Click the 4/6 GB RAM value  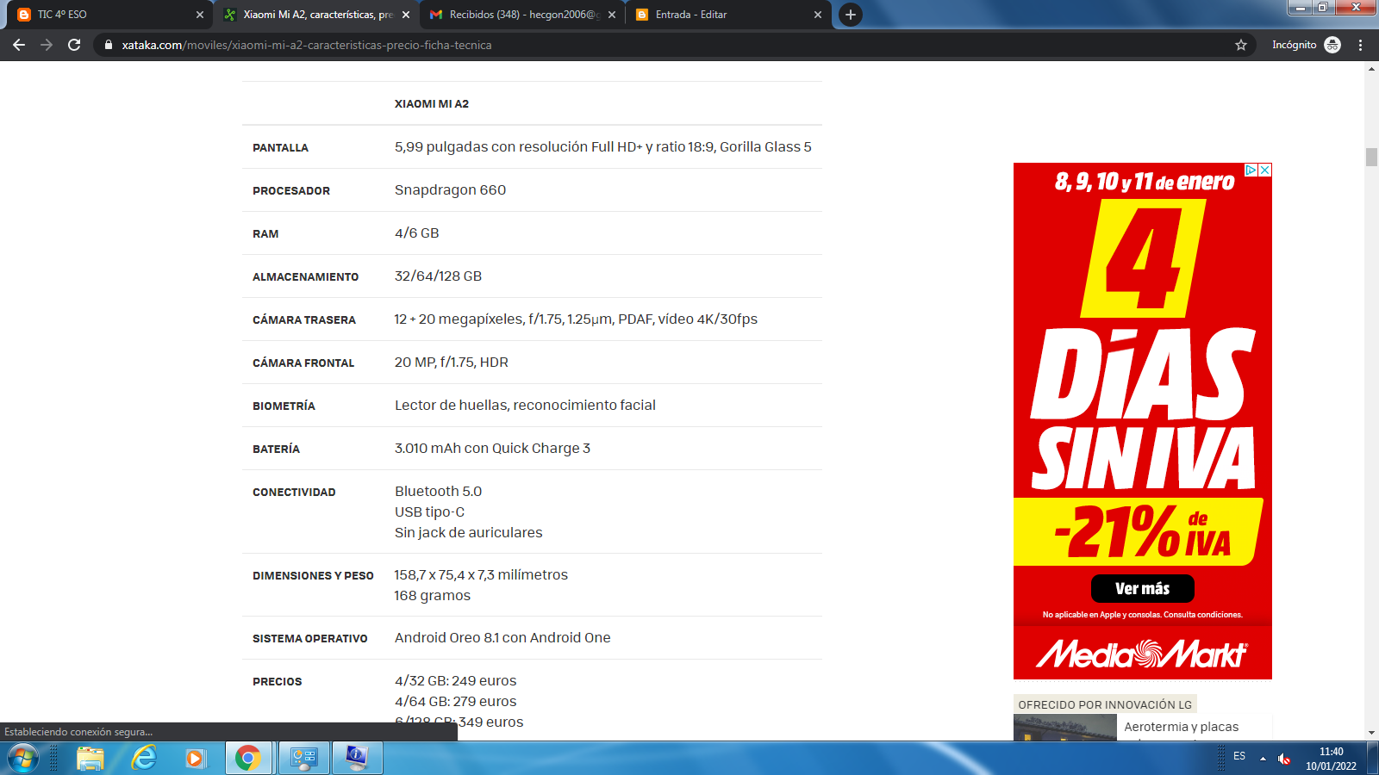click(417, 232)
